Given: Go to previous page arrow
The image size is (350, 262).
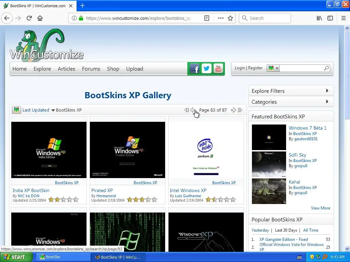Looking at the screenshot, I should (x=193, y=110).
